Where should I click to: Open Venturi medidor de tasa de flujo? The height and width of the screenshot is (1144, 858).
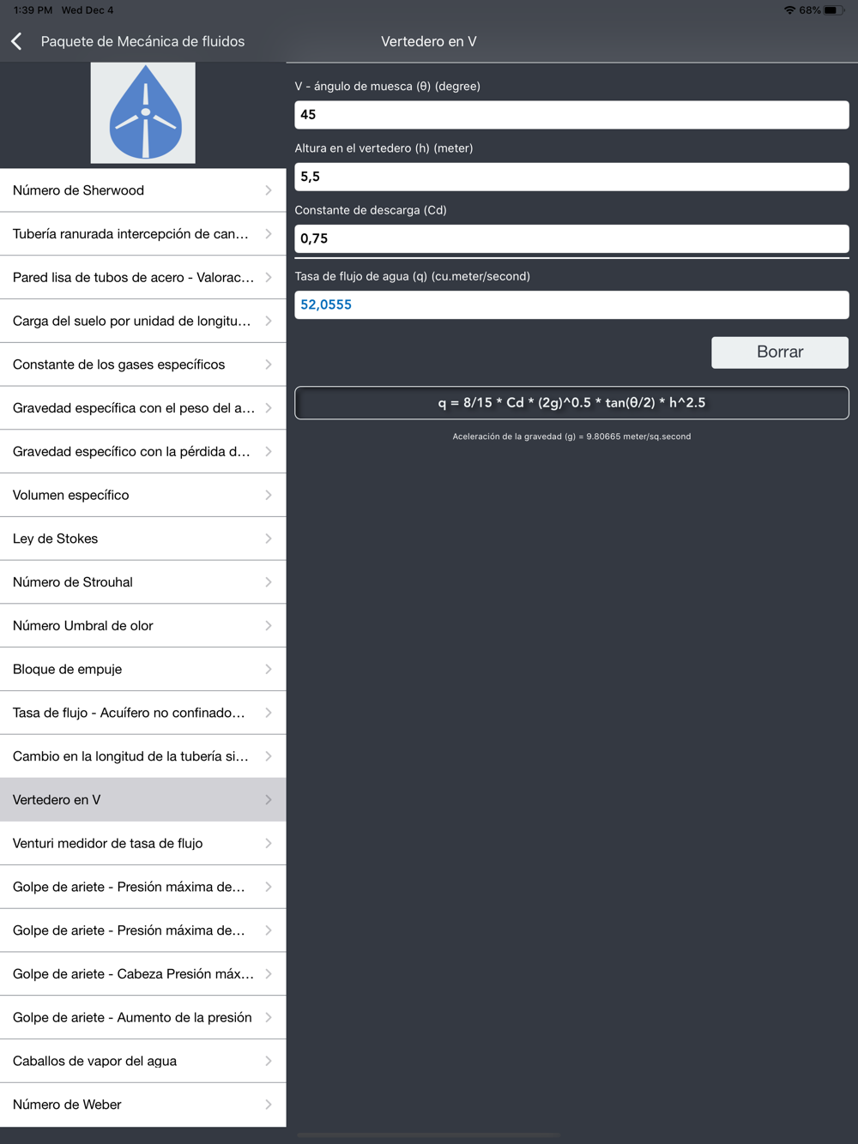[142, 844]
